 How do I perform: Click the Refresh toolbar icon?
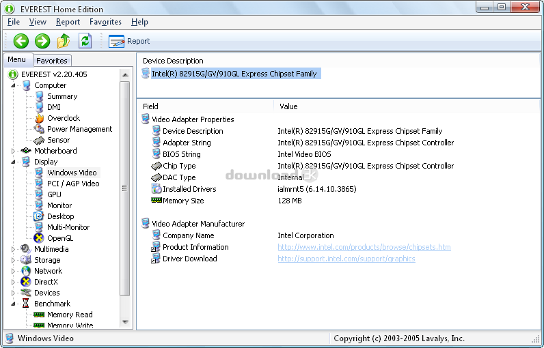(85, 41)
